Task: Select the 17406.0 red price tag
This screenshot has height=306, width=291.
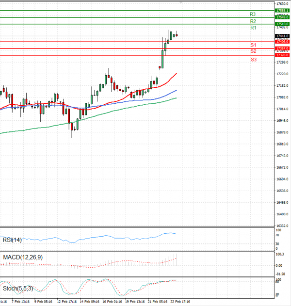Action: [x=282, y=42]
